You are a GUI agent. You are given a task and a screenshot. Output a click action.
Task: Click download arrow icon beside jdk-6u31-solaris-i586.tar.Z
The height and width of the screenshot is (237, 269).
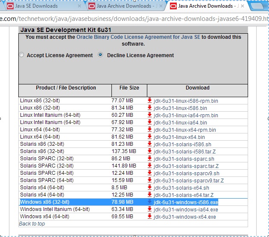[149, 151]
